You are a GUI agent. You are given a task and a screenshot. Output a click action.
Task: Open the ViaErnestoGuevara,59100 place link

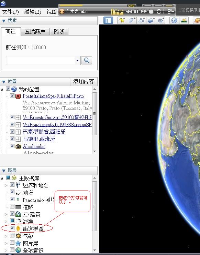[57, 117]
